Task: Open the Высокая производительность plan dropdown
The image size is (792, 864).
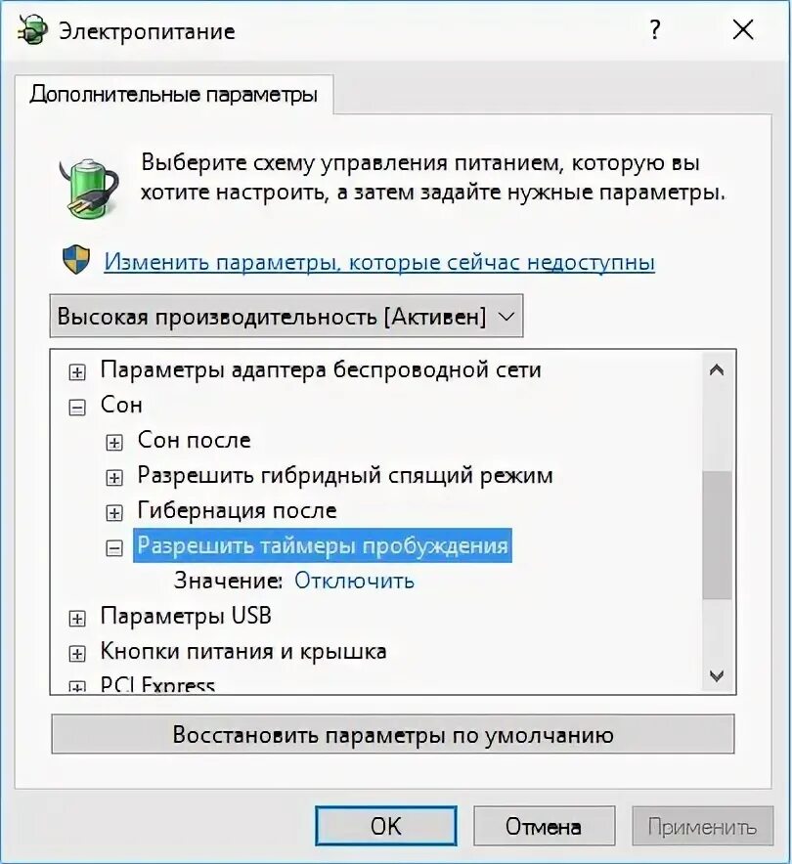Action: click(x=286, y=317)
